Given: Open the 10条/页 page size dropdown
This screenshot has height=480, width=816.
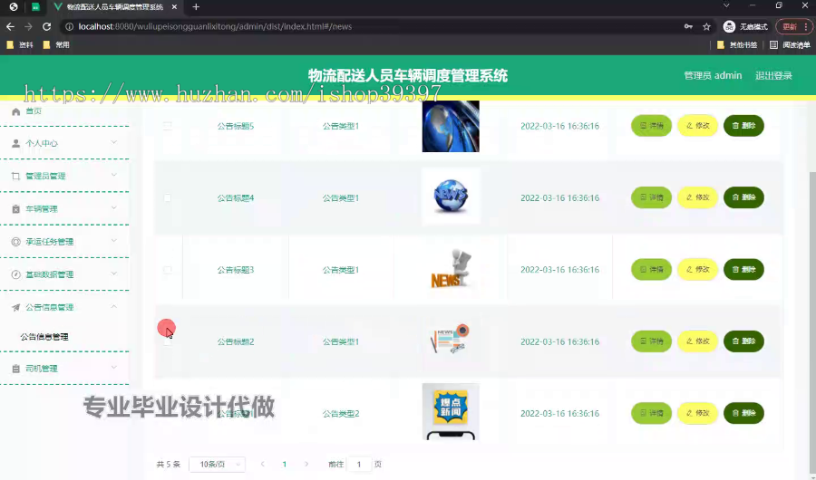Looking at the screenshot, I should click(217, 464).
